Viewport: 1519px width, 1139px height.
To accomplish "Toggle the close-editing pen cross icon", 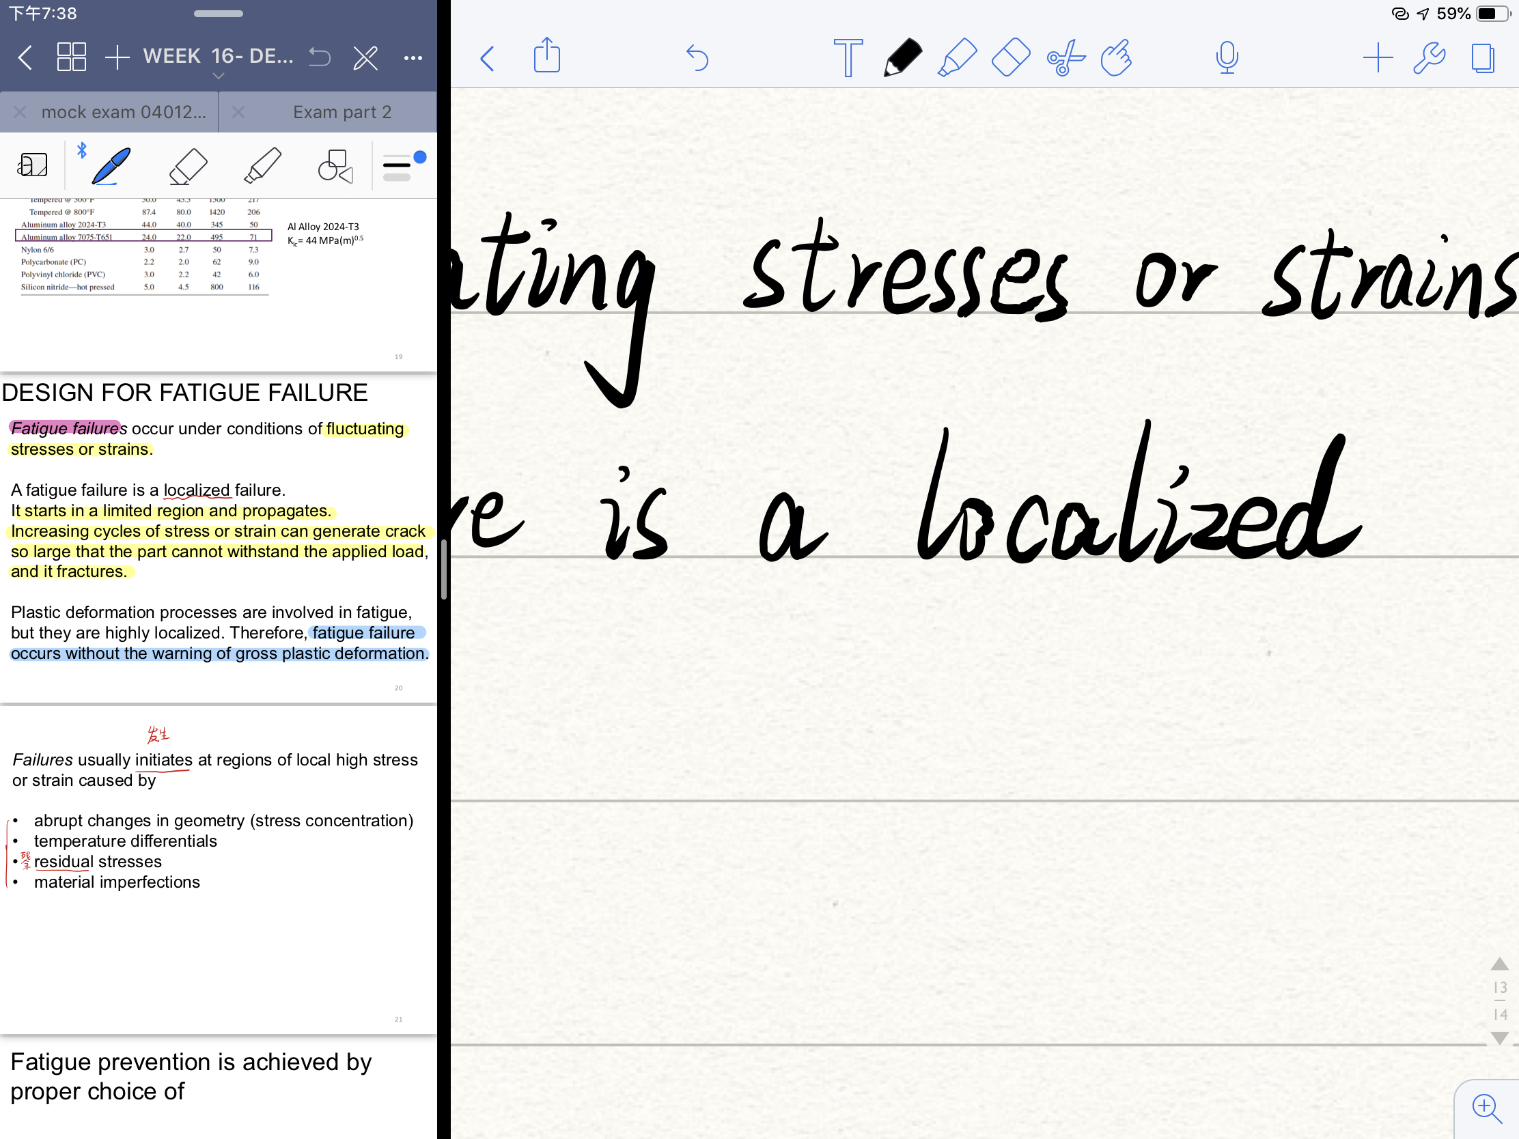I will pyautogui.click(x=365, y=57).
